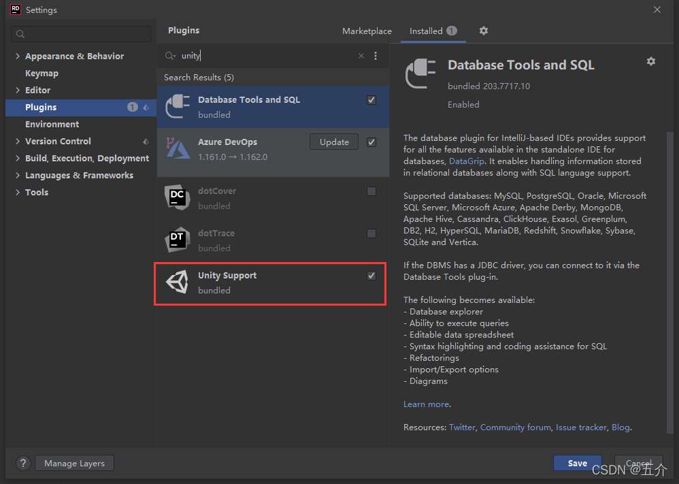Open the Issue tracker link

[x=581, y=427]
